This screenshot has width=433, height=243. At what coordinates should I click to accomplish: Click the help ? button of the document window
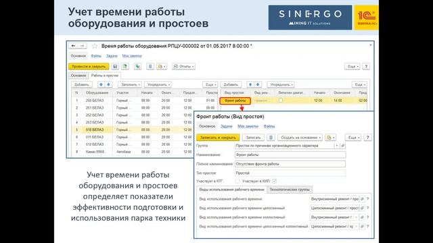click(366, 66)
